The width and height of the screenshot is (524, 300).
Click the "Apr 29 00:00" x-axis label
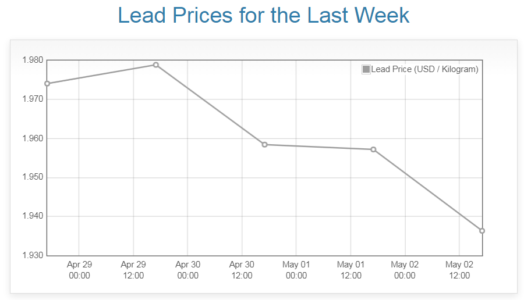(79, 270)
